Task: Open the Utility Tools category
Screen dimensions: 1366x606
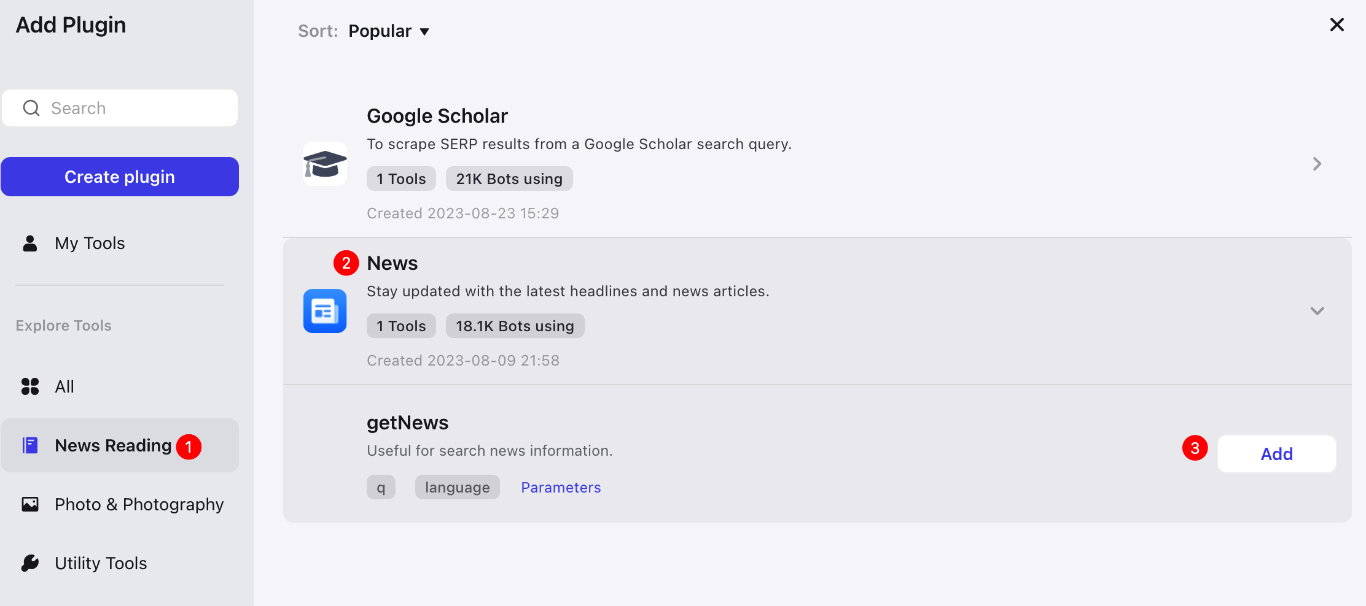Action: click(x=120, y=563)
